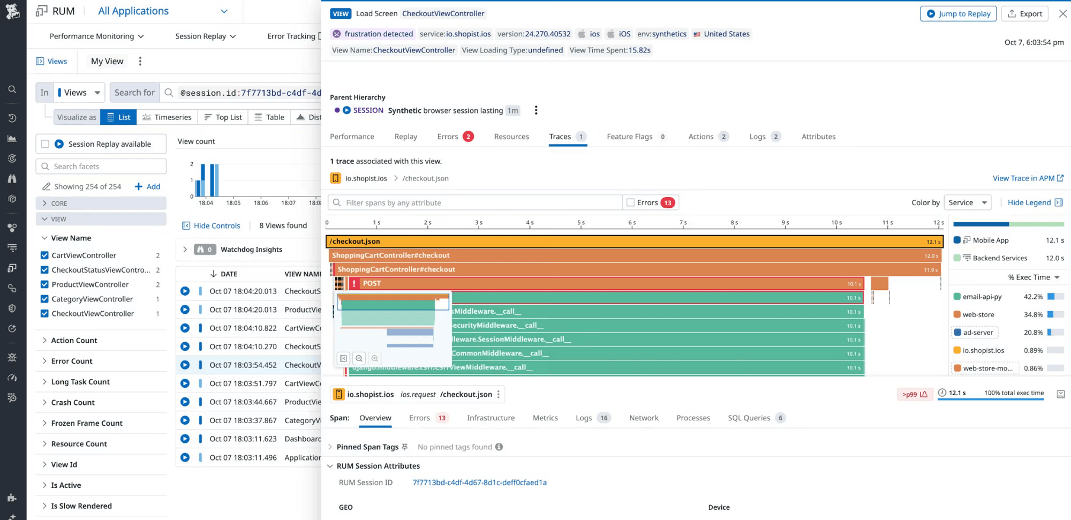Check the Session Replay available box
Viewport: 1071px width, 520px height.
pos(45,144)
